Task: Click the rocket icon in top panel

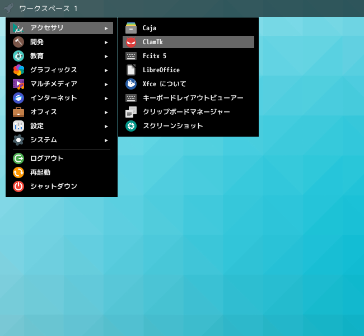Action: coord(8,8)
